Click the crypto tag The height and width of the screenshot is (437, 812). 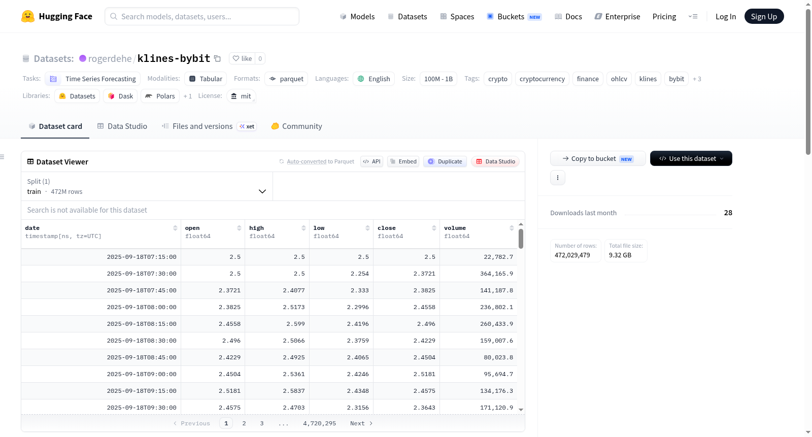[x=498, y=79]
